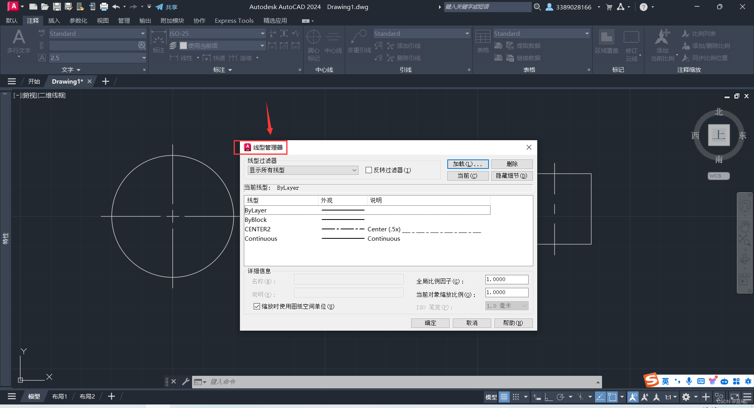This screenshot has width=754, height=408.
Task: Click the 加载(L) button in Linetype Manager
Action: click(468, 164)
